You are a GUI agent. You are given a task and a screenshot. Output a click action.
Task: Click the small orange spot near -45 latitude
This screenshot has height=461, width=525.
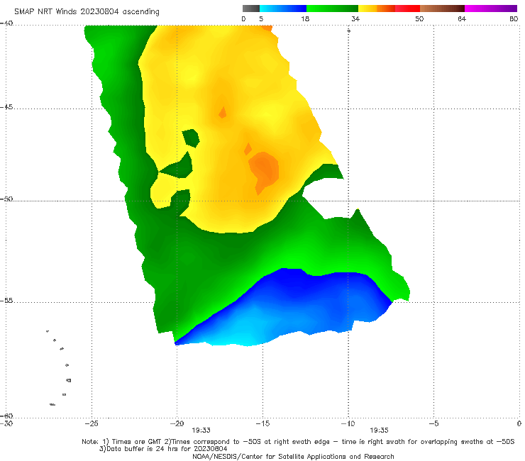point(222,113)
